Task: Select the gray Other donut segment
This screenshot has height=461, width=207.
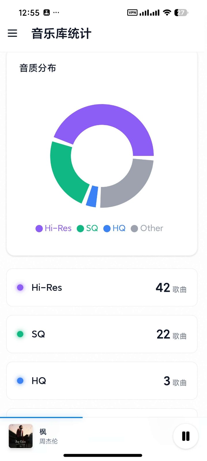Action: (x=130, y=187)
